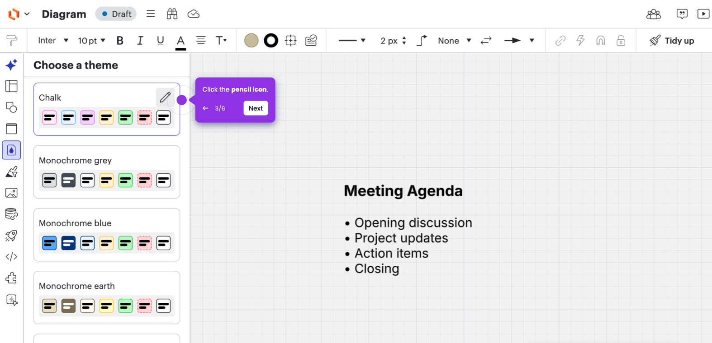Open the rocket quick-start sidebar icon
Viewport: 712px width, 343px height.
click(x=12, y=235)
